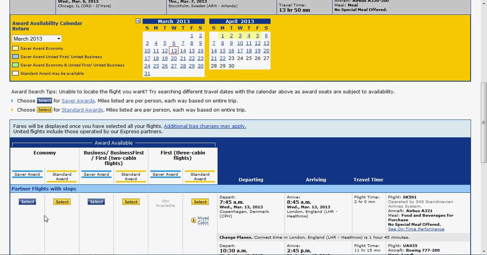This screenshot has height=255, width=487.
Task: Open Additional bag charges may apply link
Action: click(205, 126)
